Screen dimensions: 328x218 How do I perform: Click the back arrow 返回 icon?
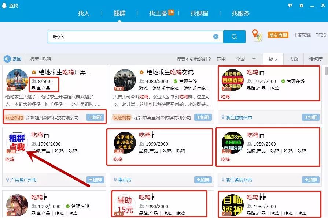[x=8, y=59]
